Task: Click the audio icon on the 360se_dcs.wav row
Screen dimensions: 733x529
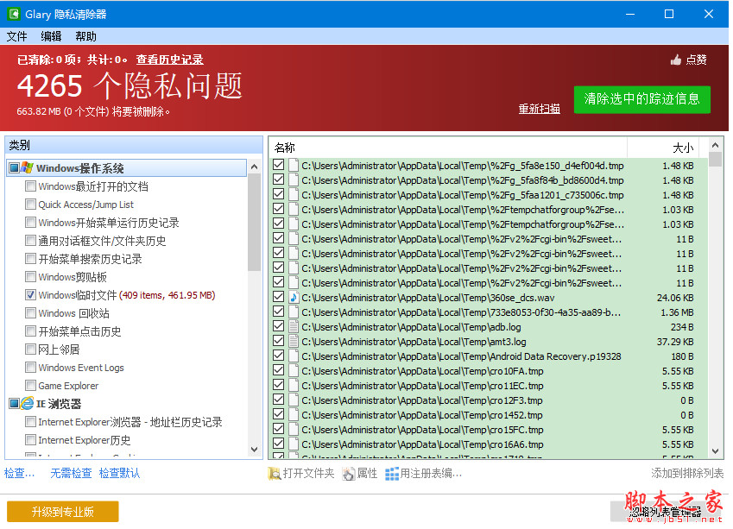Action: click(295, 298)
